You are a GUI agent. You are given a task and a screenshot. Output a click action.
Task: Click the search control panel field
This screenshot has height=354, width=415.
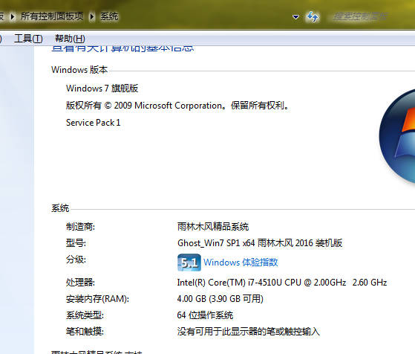[x=370, y=16]
